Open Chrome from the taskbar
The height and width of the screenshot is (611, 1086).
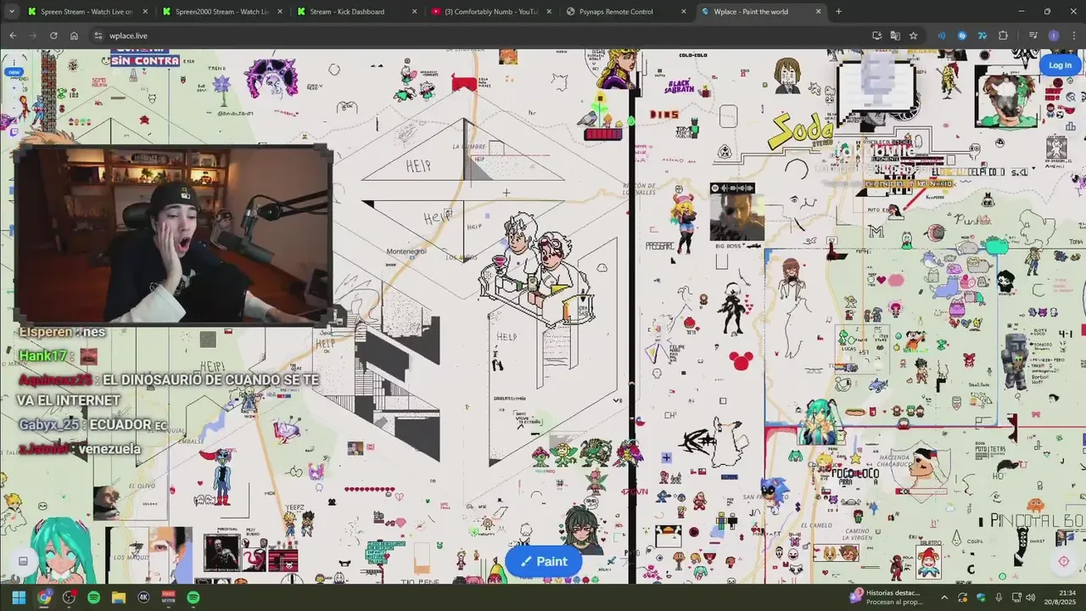coord(44,597)
